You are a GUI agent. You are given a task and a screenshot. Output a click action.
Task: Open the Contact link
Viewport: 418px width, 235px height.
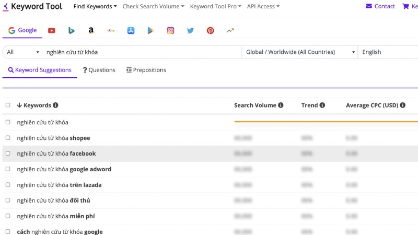(380, 6)
